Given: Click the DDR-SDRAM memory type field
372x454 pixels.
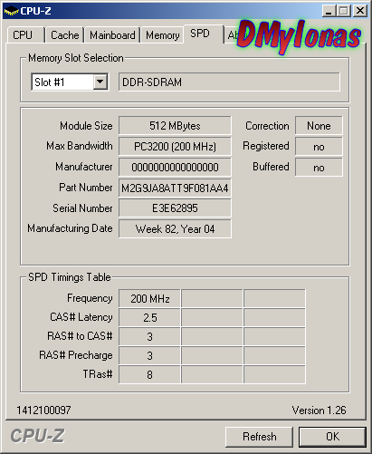Looking at the screenshot, I should tap(229, 82).
